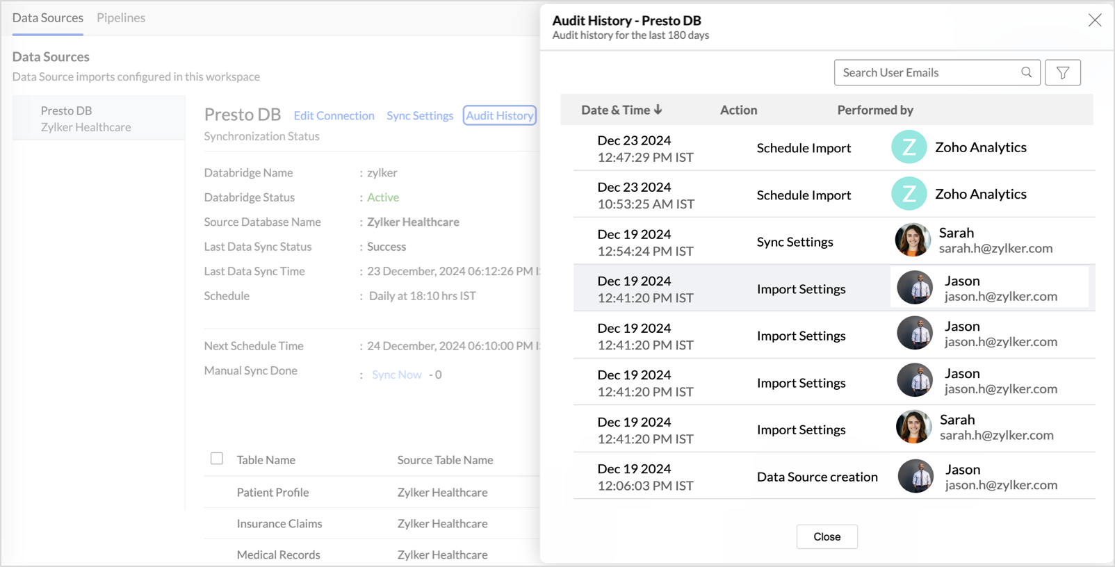The height and width of the screenshot is (567, 1115).
Task: Click the Daily at 18:10 hrs IST schedule value
Action: pos(422,296)
